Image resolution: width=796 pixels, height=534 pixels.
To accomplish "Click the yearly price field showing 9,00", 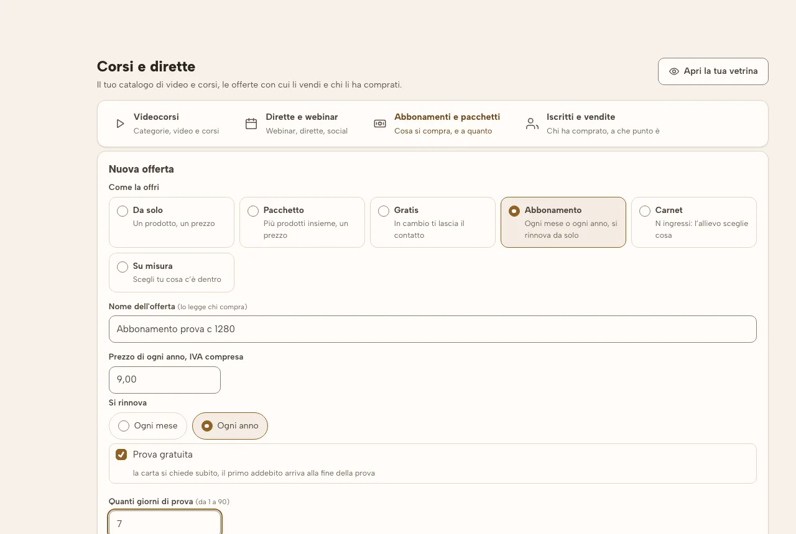I will point(165,380).
